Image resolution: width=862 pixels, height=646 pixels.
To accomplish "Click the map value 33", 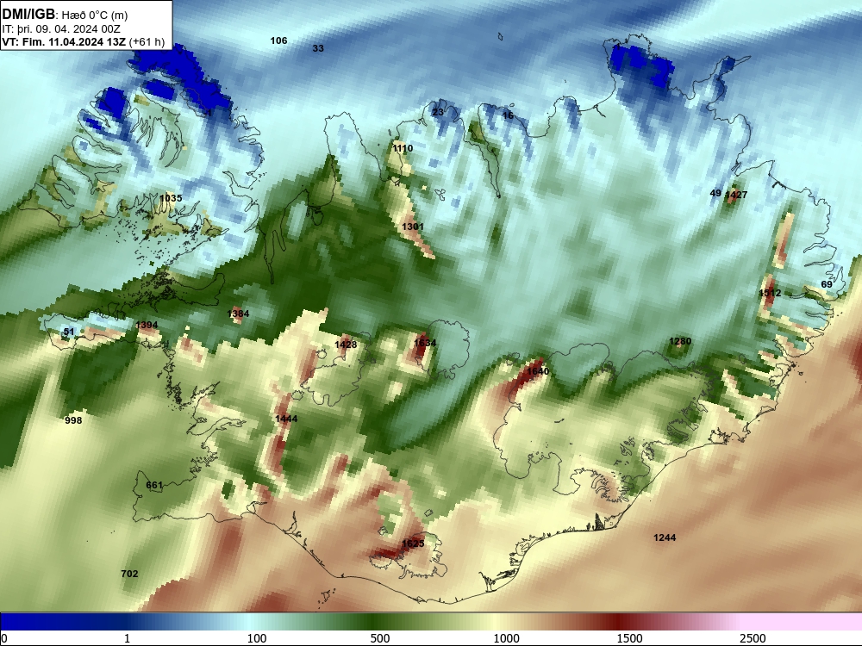I will [x=318, y=48].
